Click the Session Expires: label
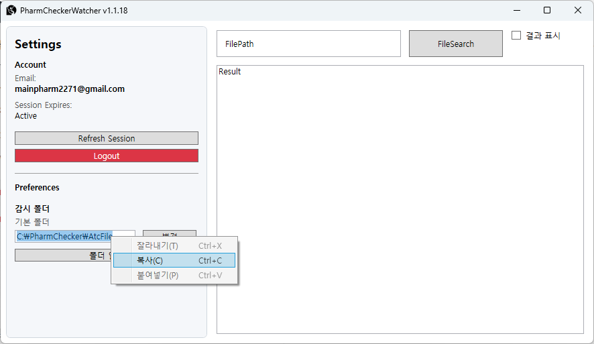 (x=43, y=105)
